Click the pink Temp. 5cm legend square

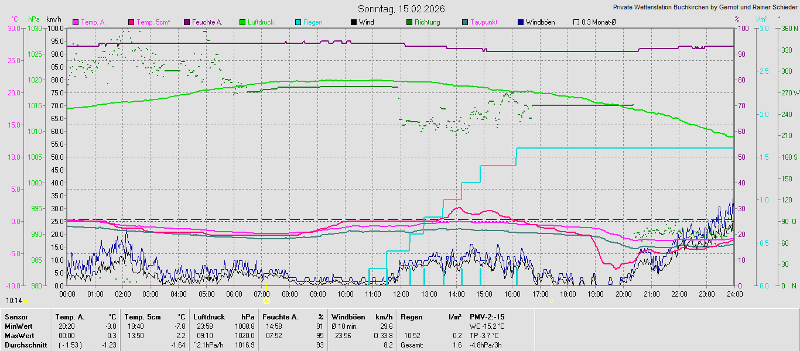point(131,22)
